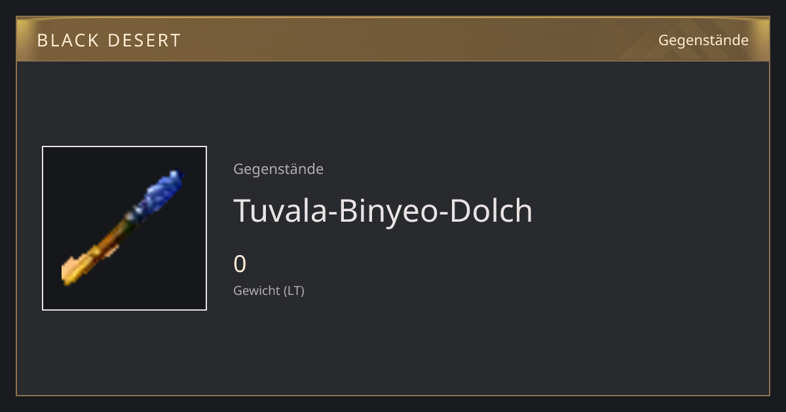The image size is (786, 412).
Task: Click the word Tuvala in the title
Action: pyautogui.click(x=280, y=211)
